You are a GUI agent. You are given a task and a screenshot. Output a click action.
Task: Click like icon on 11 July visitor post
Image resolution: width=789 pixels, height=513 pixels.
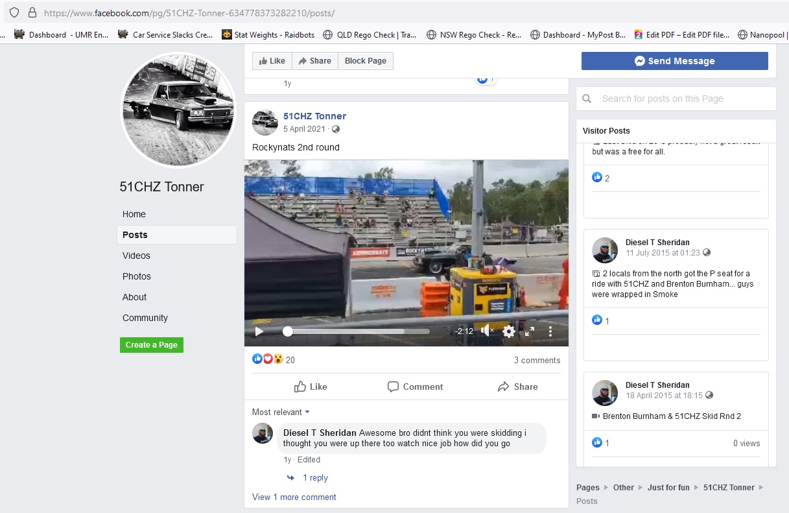point(597,320)
